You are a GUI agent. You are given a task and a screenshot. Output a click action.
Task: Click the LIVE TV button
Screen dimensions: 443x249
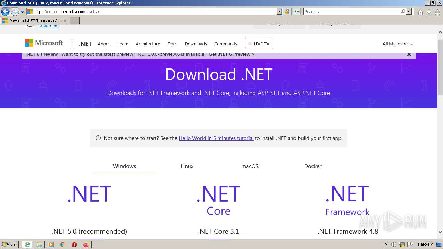point(259,43)
